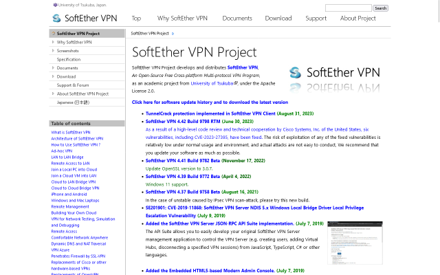
Task: Expand the Documents sidebar arrow
Action: point(53,67)
